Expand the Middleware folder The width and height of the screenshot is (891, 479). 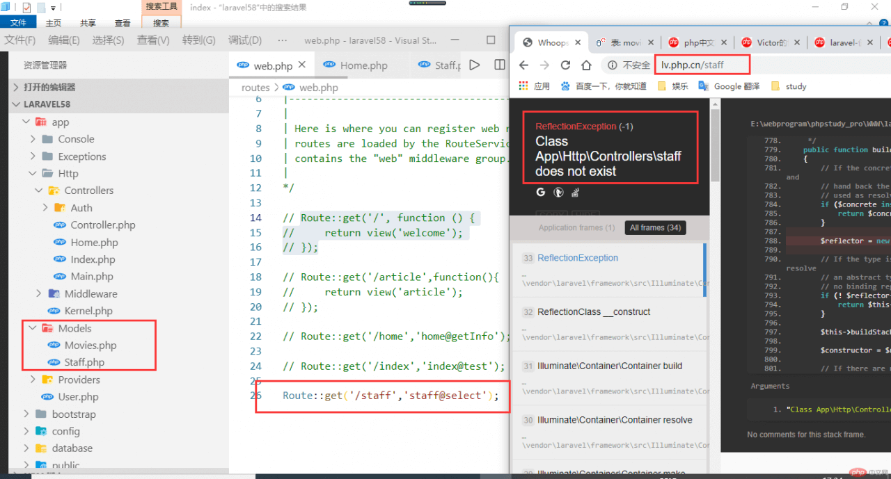(40, 293)
